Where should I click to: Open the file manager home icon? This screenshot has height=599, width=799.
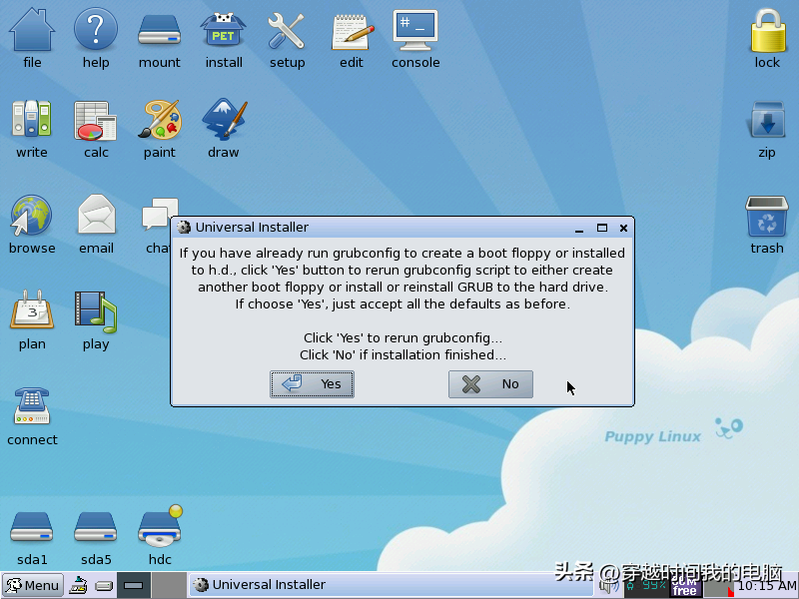coord(32,30)
